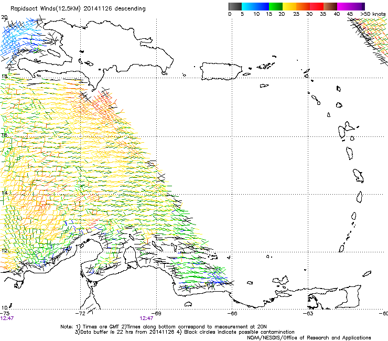Click the 12:47 time near -69
Image resolution: width=388 pixels, height=341 pixels.
tap(146, 318)
